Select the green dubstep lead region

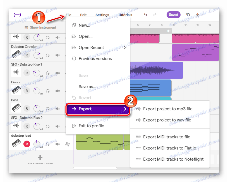(100, 142)
